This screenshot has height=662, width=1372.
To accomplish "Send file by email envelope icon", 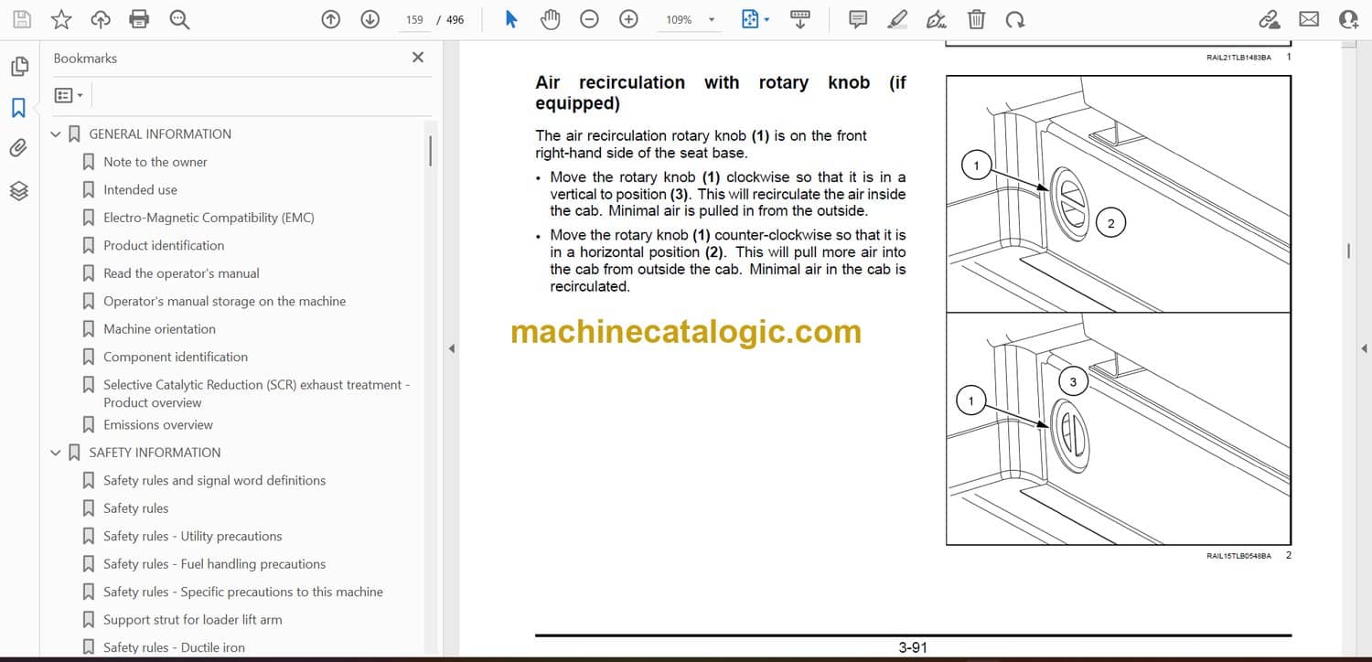I will coord(1309,19).
